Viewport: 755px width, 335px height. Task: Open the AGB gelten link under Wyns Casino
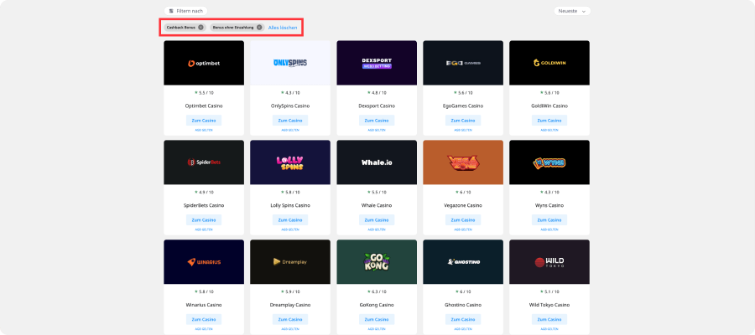[x=549, y=229]
